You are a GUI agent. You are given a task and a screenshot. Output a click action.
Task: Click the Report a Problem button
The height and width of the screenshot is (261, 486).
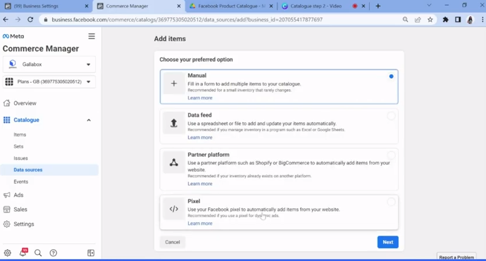click(x=456, y=257)
